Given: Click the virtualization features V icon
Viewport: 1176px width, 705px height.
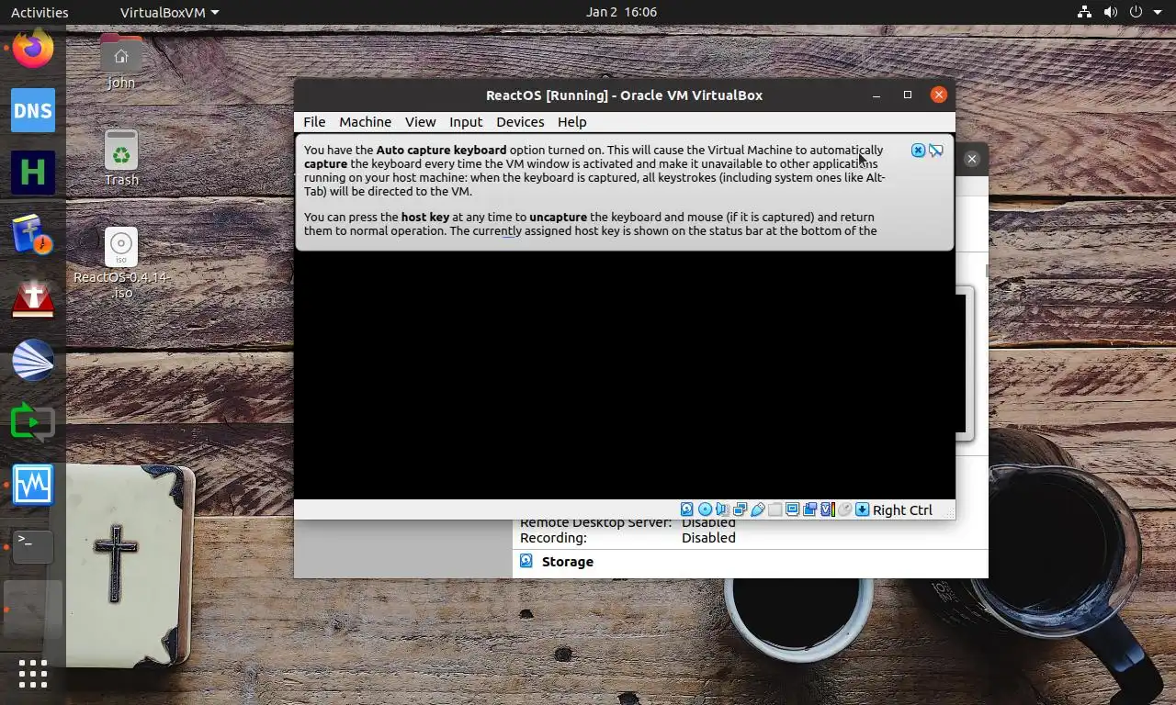Looking at the screenshot, I should pos(827,509).
